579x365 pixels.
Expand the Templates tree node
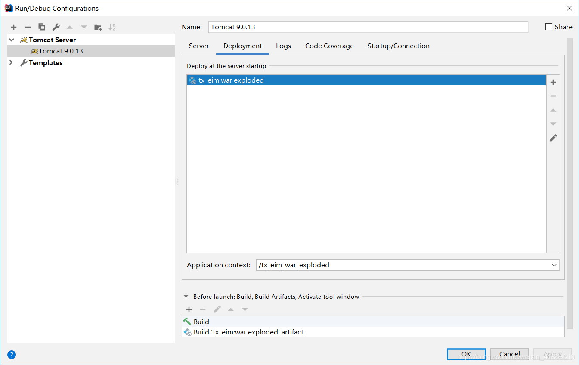click(x=12, y=63)
